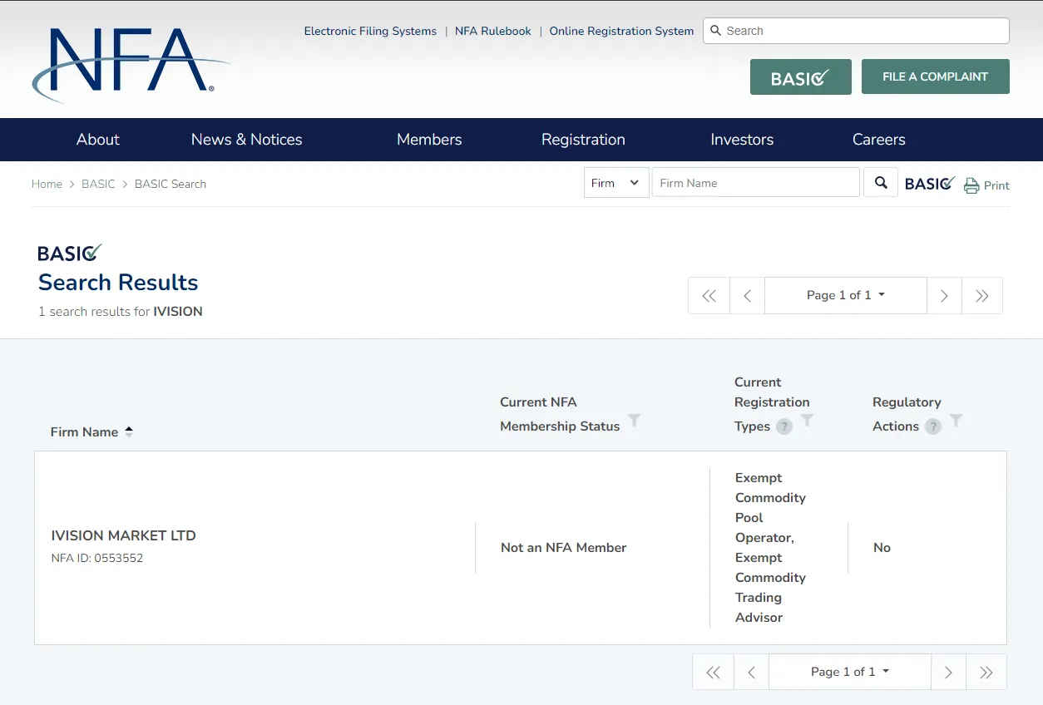
Task: Open Electronic Filing Systems link
Action: [x=370, y=31]
